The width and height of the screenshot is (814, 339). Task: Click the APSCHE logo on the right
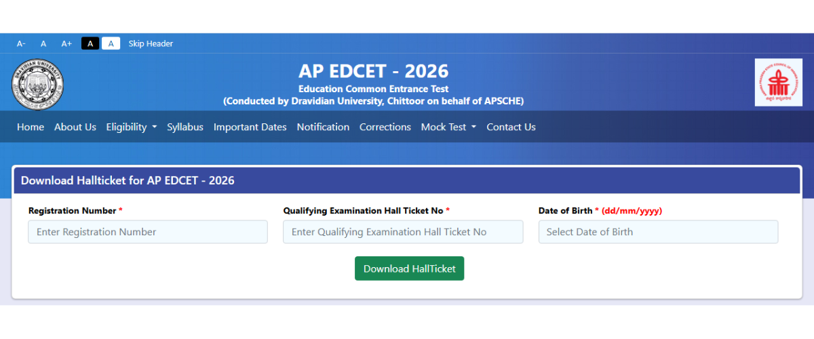coord(779,82)
